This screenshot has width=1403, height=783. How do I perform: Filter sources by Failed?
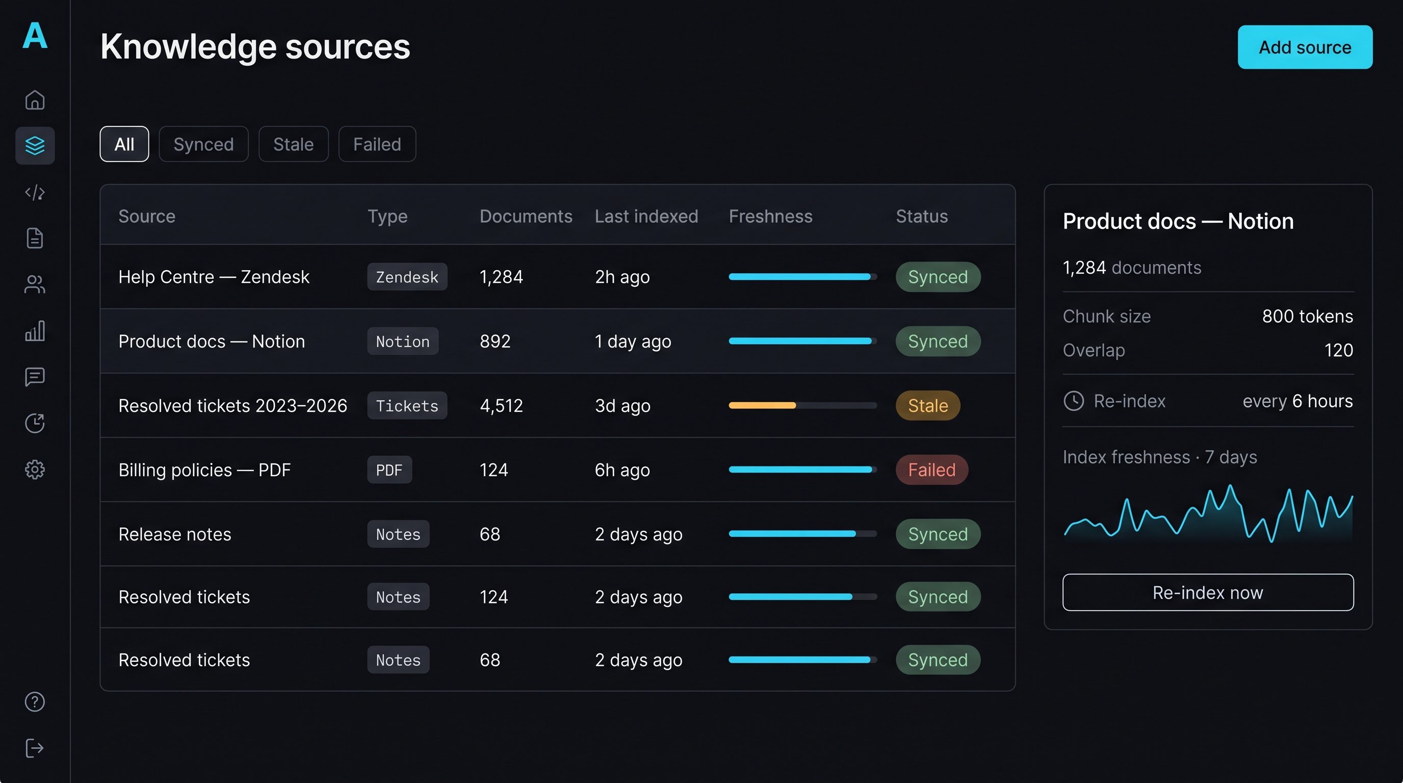(377, 144)
